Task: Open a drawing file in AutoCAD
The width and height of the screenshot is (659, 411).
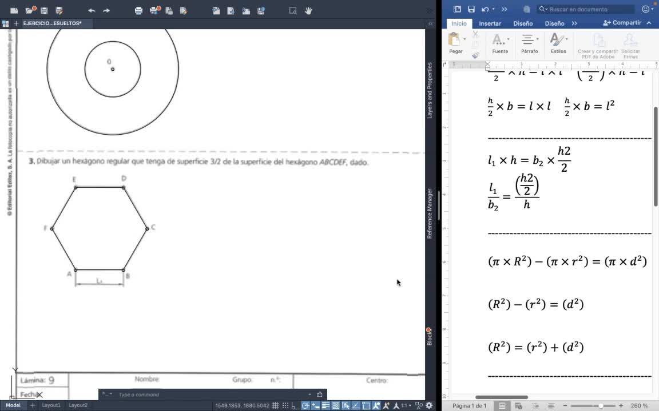Action: pos(29,10)
